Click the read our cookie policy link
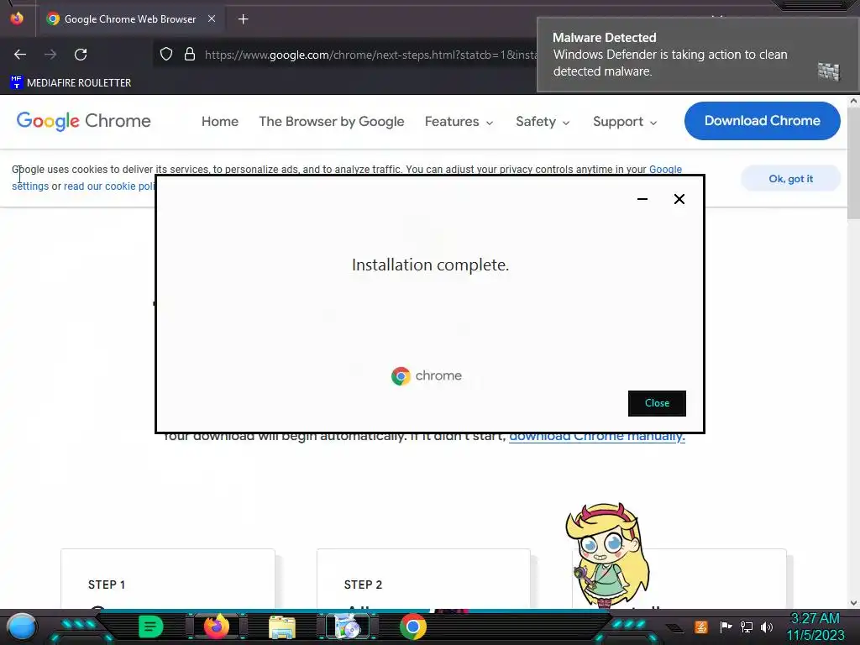The image size is (860, 645). (x=110, y=186)
